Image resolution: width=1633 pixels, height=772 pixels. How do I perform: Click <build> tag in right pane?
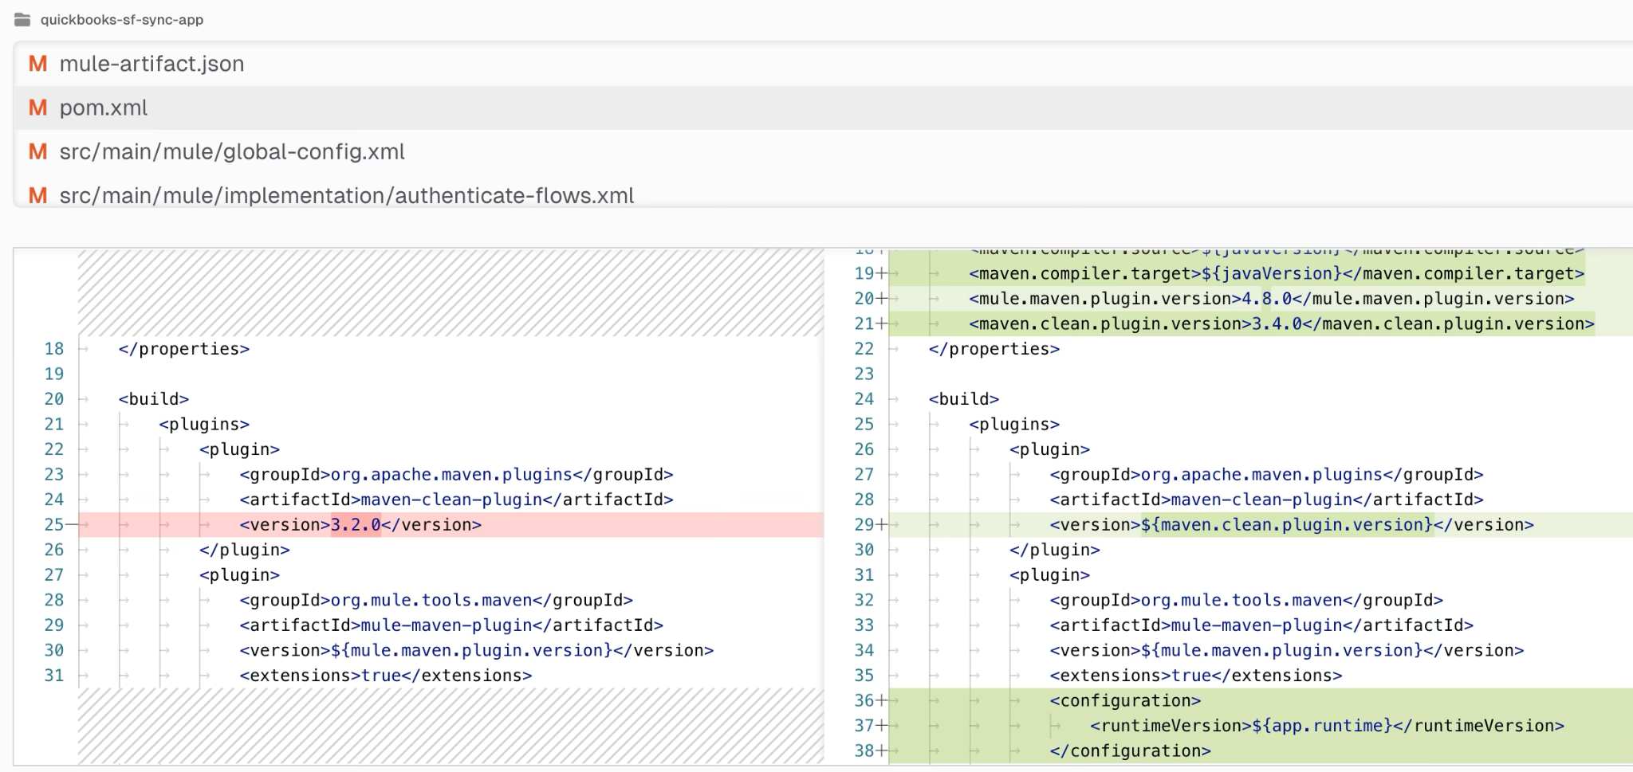(964, 399)
